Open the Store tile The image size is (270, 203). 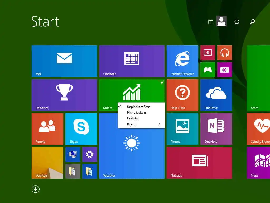(x=258, y=78)
